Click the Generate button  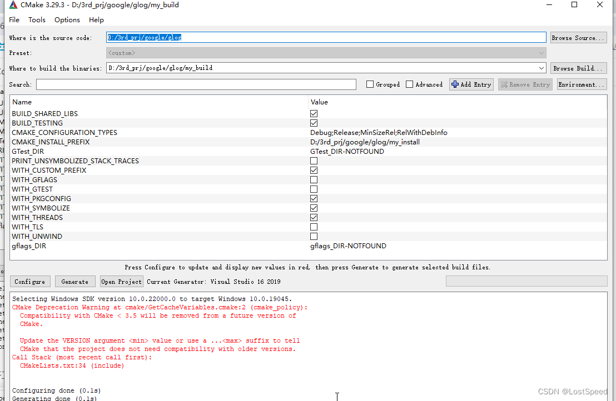[x=75, y=282]
